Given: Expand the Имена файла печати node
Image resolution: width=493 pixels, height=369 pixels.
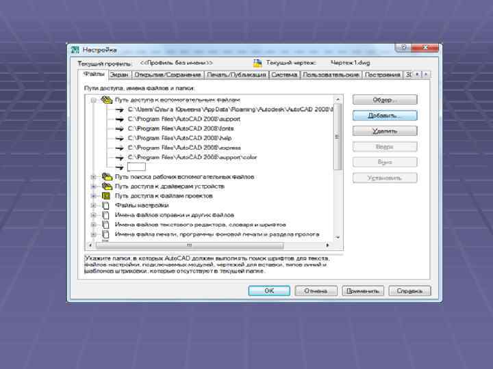Looking at the screenshot, I should point(93,234).
